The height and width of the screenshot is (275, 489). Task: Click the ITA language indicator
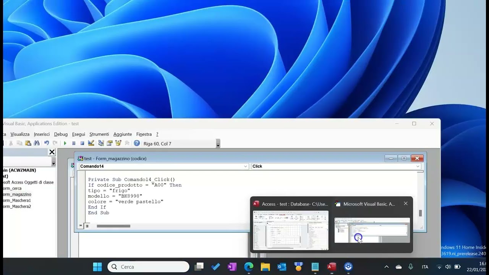coord(425,267)
